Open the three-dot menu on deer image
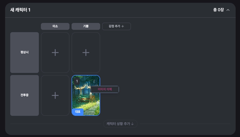240x137 pixels. 94,81
